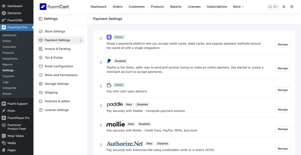The width and height of the screenshot is (301, 155).
Task: Select FluentCart Pro in WordPress sidebar
Action: coord(17,27)
